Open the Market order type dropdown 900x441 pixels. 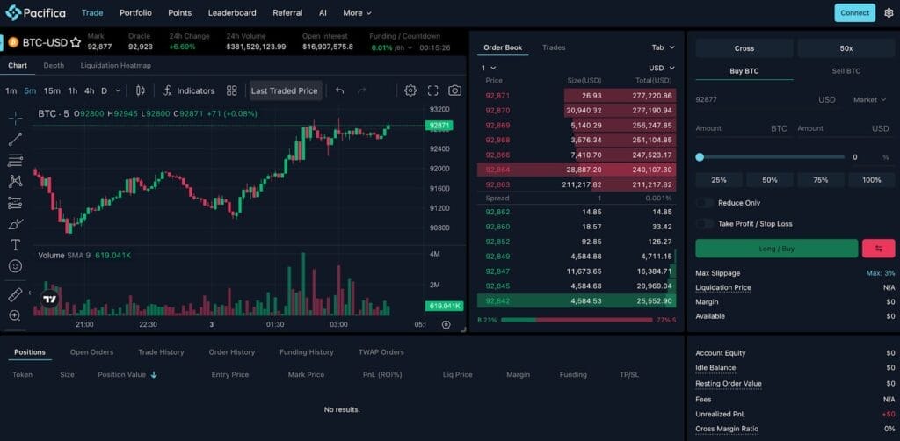(869, 100)
